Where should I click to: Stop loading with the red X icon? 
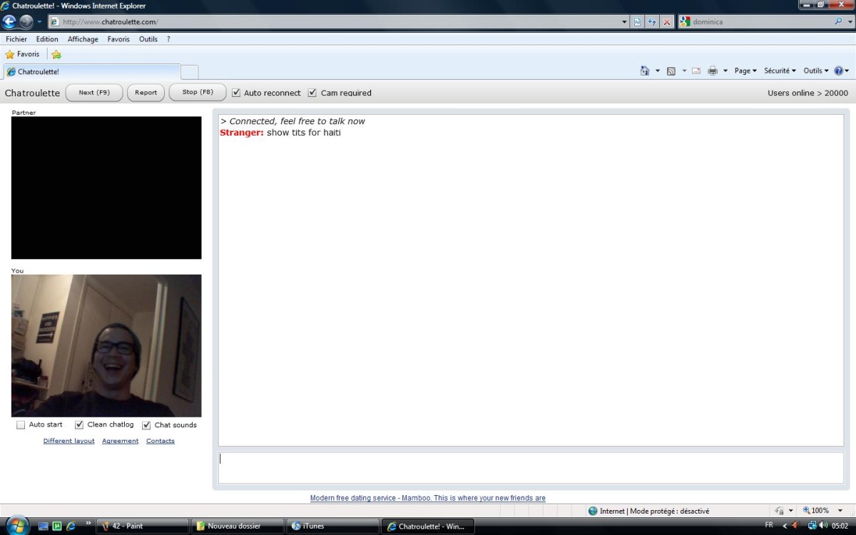tap(667, 22)
